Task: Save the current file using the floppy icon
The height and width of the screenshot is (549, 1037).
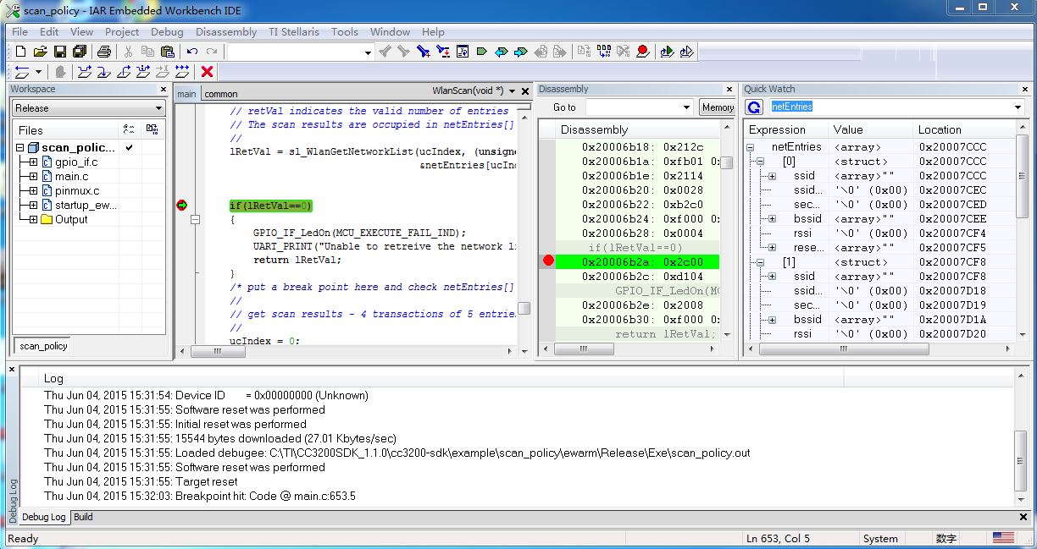Action: tap(60, 52)
